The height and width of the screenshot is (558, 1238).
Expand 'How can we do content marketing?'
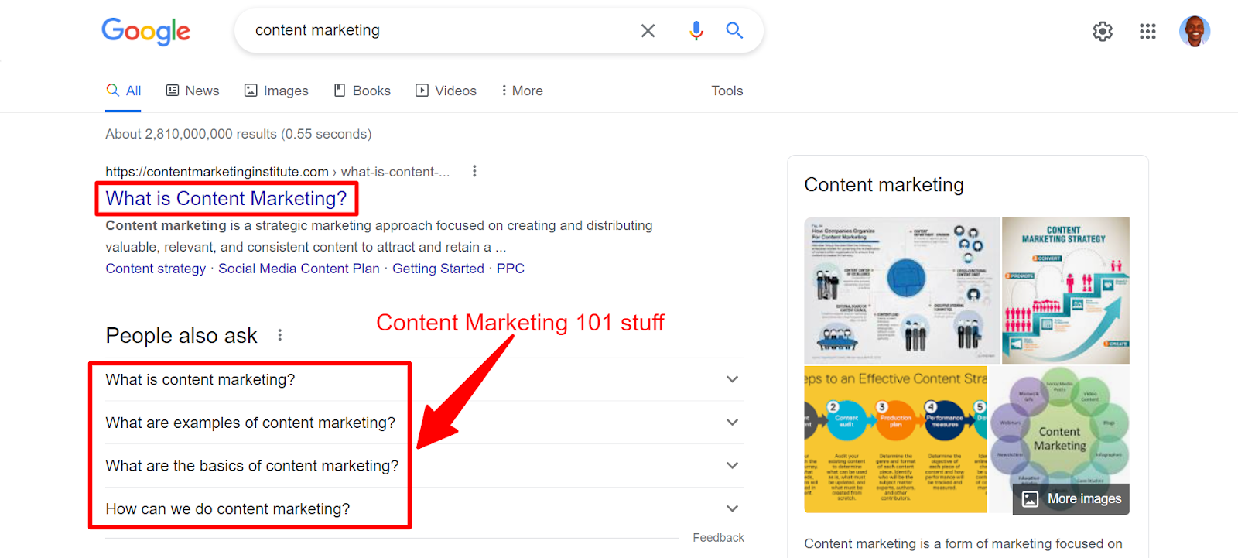click(x=424, y=509)
